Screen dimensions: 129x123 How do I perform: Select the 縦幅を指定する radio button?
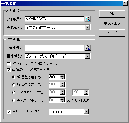(x=14, y=85)
